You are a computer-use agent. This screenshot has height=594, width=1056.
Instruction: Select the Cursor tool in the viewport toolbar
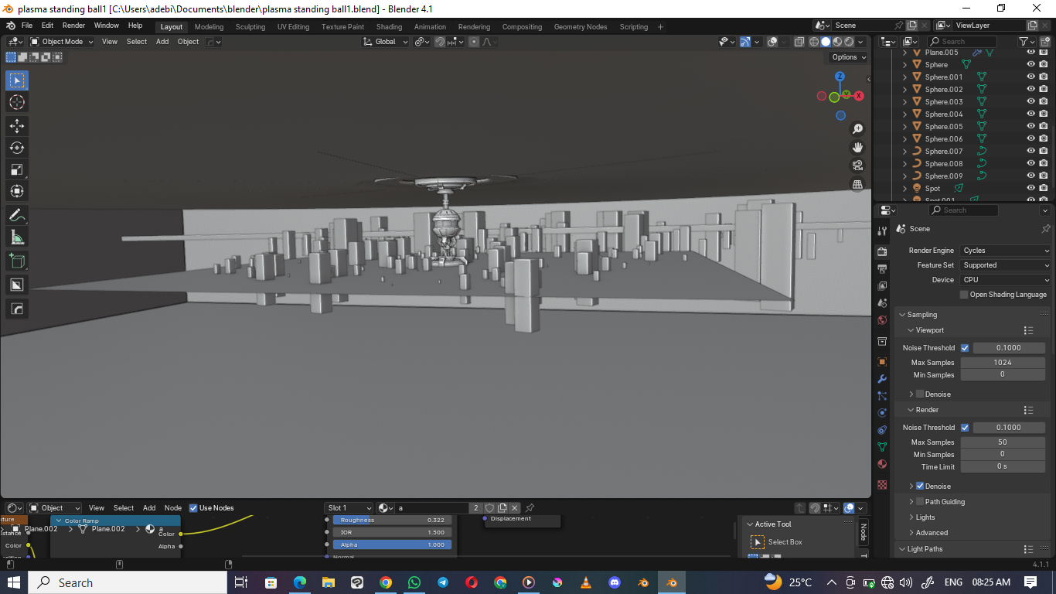tap(17, 102)
